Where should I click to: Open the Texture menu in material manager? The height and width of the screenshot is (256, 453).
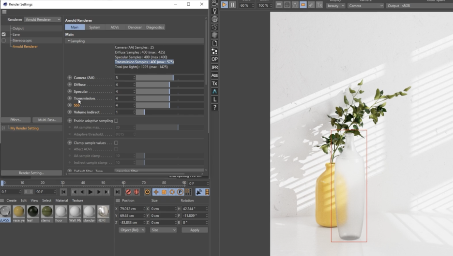pos(77,200)
